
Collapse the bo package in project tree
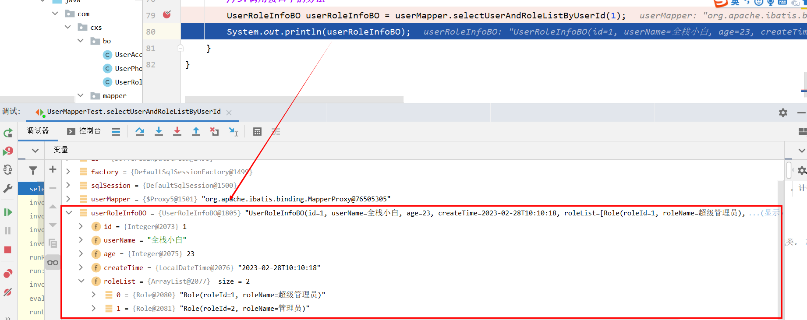81,41
